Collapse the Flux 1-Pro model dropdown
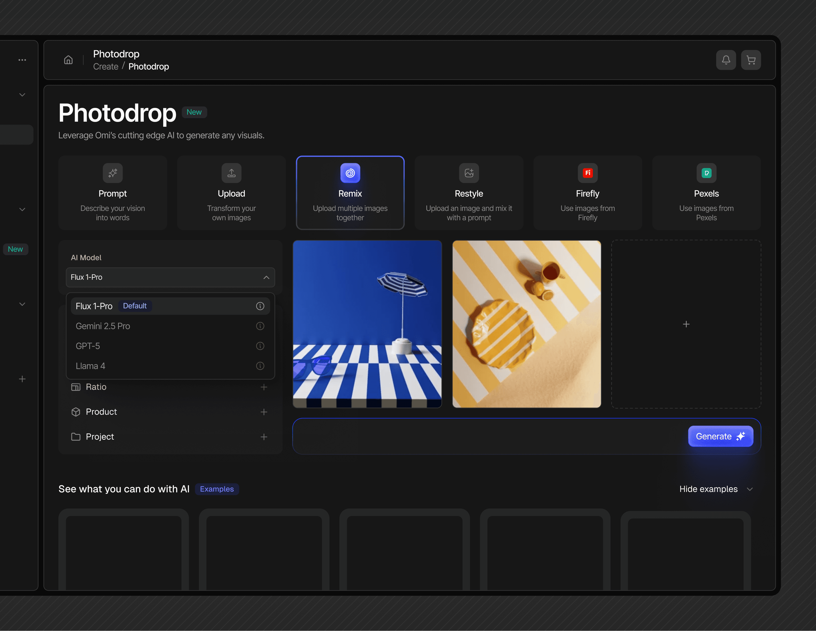The image size is (816, 631). (x=266, y=277)
